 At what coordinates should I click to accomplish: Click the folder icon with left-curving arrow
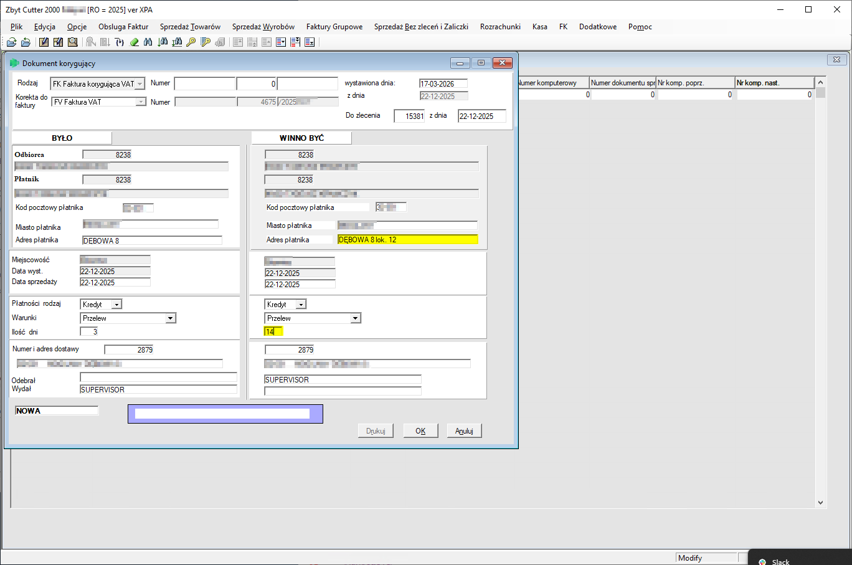pos(26,42)
